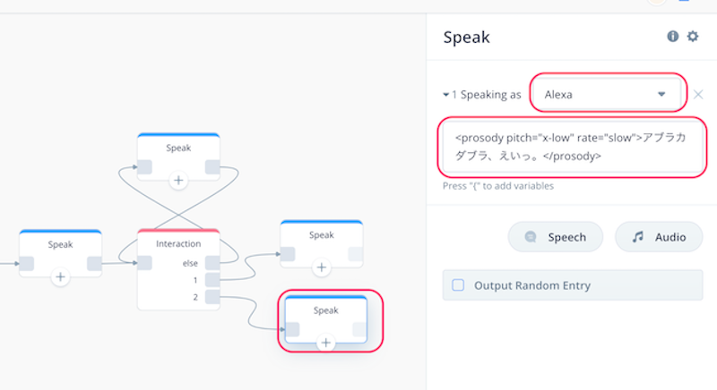The image size is (717, 390).
Task: Click plus under middle-right Speak block
Action: [x=322, y=267]
